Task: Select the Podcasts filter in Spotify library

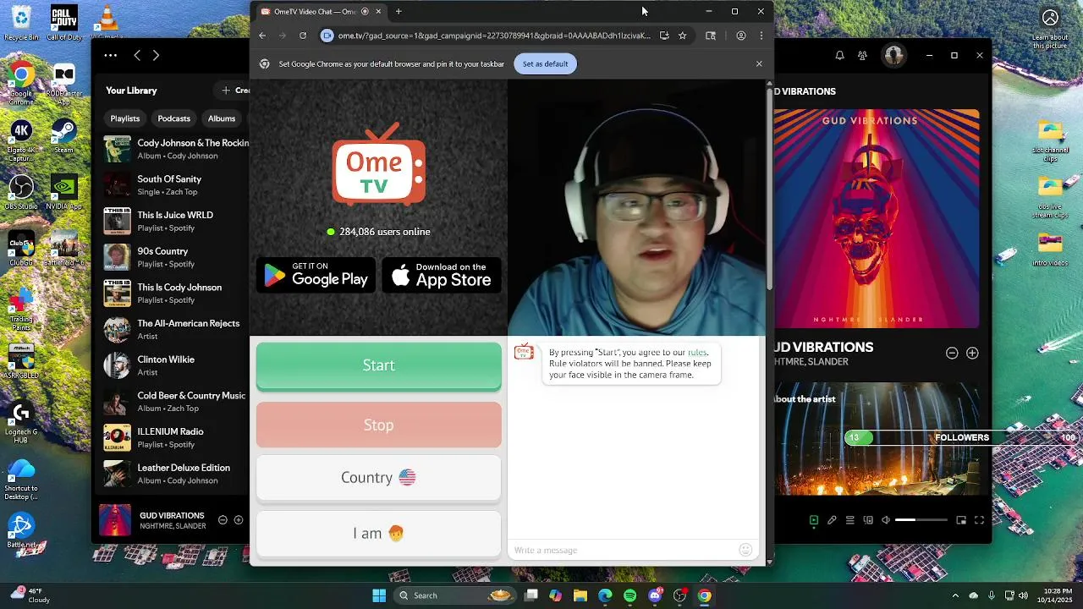Action: [x=173, y=118]
